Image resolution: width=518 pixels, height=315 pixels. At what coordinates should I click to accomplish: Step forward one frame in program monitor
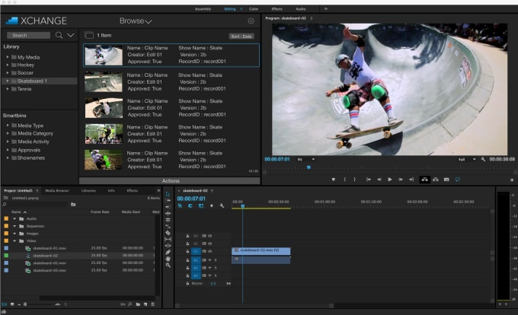tap(401, 180)
